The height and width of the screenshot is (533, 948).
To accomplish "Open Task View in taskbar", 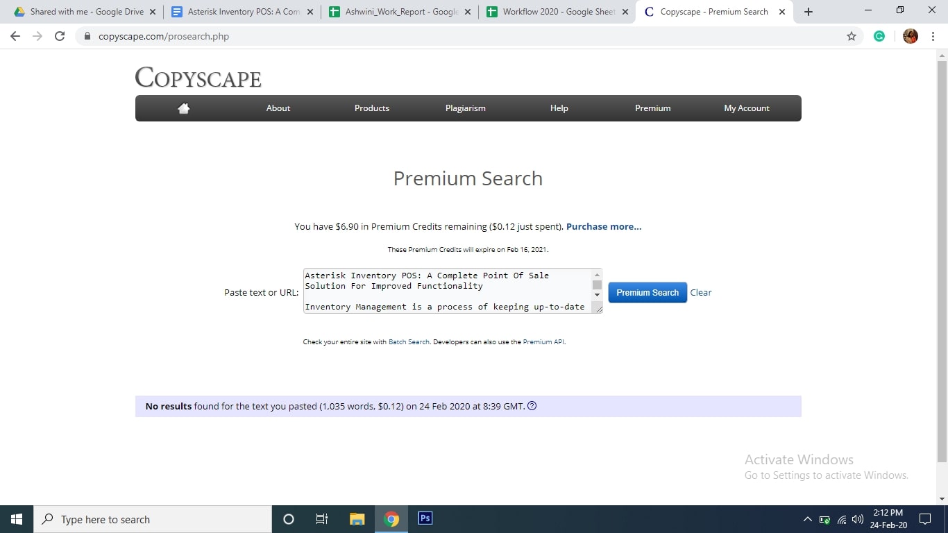I will [x=322, y=519].
